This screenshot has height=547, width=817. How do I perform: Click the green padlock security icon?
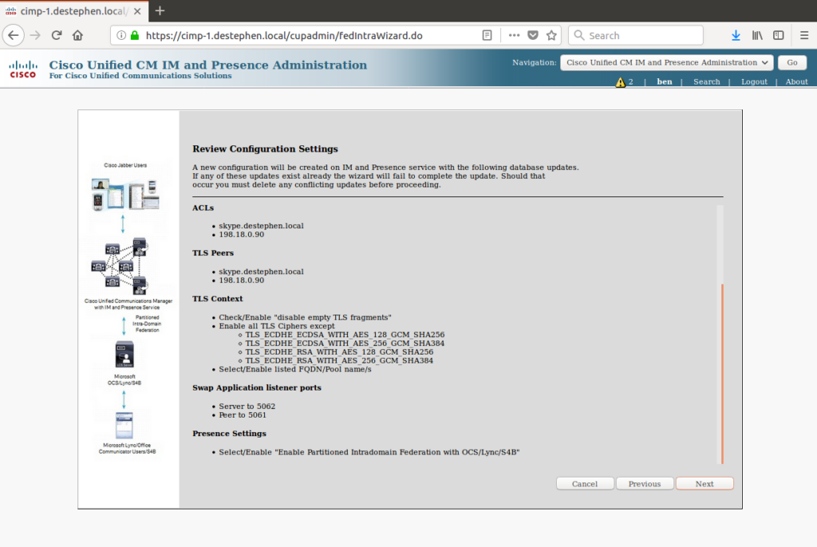[135, 35]
